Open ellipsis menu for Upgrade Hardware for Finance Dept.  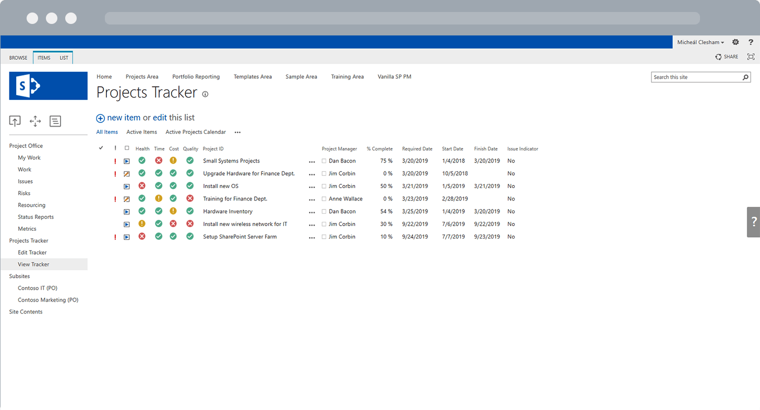tap(312, 175)
